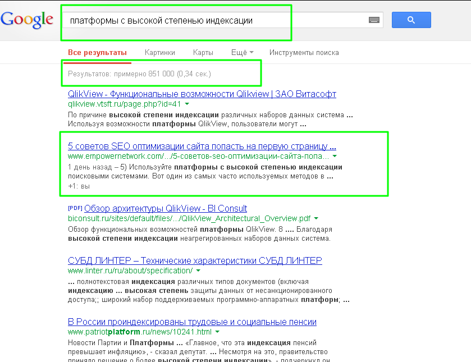Click the www.linter.ru/ru/about/specification/ URL text
The width and height of the screenshot is (471, 362).
[x=130, y=271]
